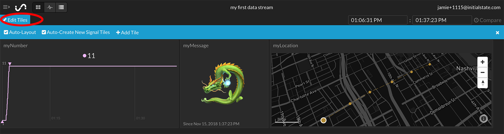Viewport: 504px width, 134px height.
Task: Zoom in on the map
Action: 483,62
